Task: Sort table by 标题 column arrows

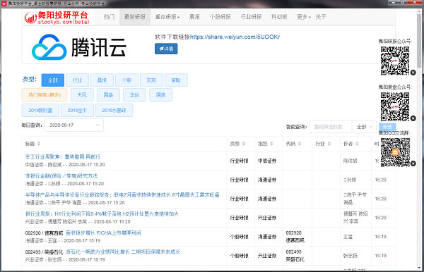Action: pos(39,144)
